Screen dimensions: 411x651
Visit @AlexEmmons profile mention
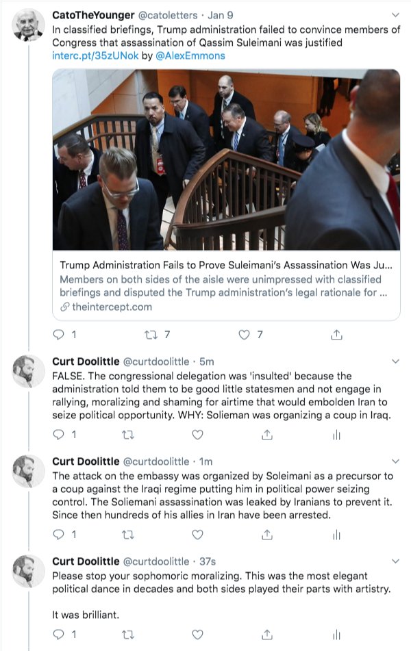[192, 55]
